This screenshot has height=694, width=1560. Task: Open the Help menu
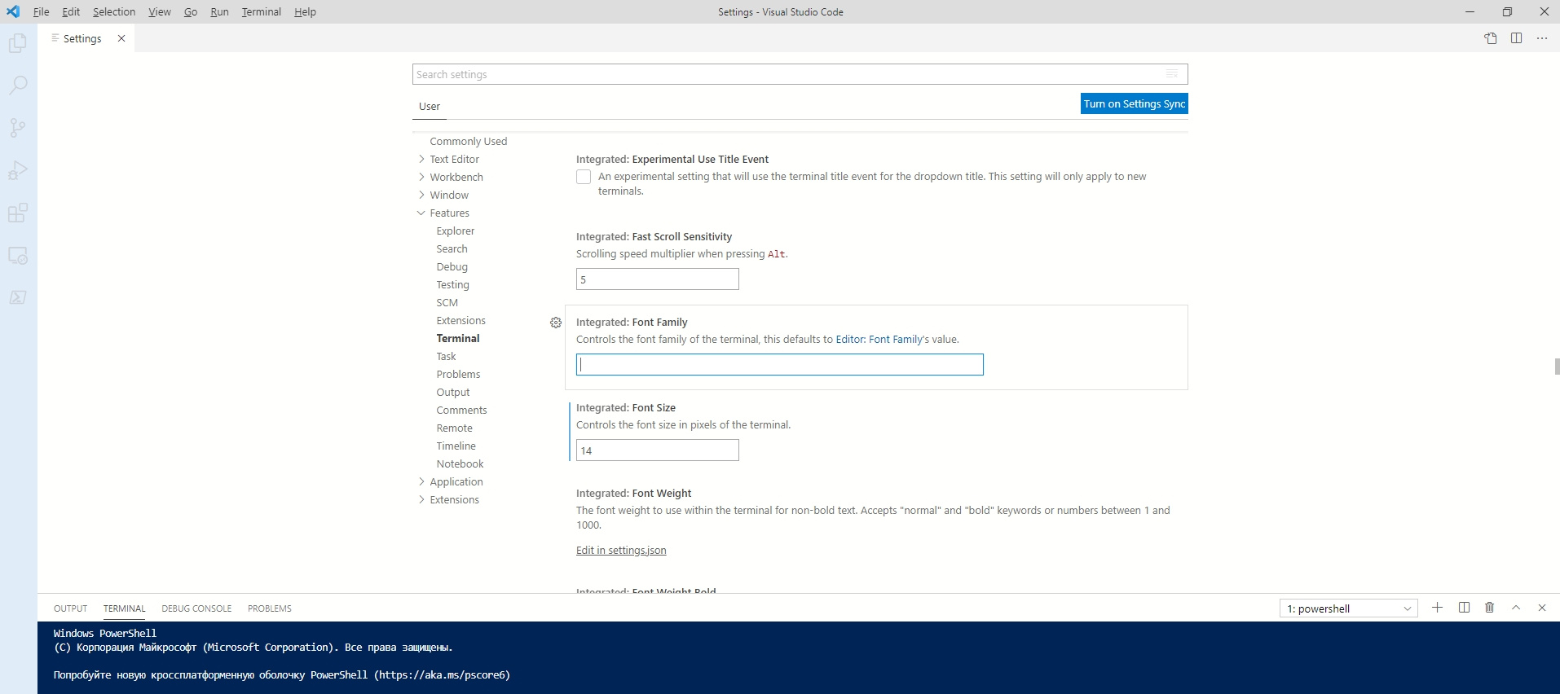[x=305, y=11]
